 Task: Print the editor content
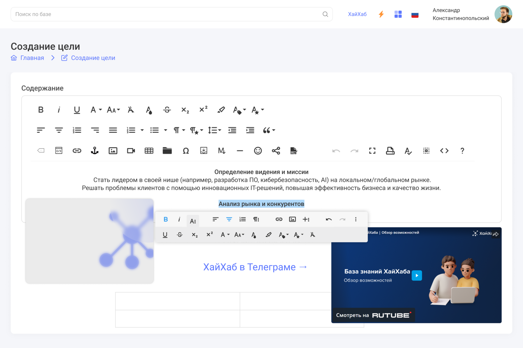390,151
